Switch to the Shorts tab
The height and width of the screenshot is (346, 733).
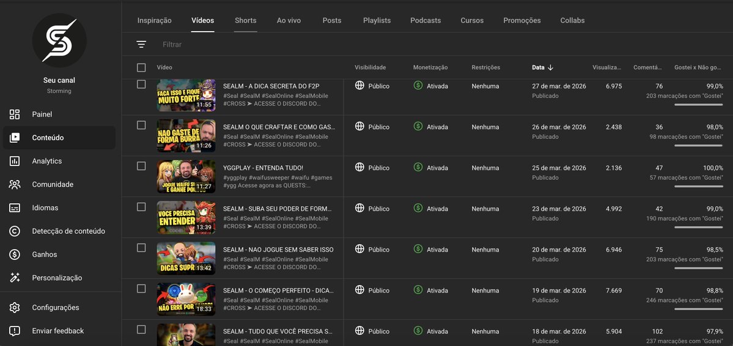[x=245, y=21]
